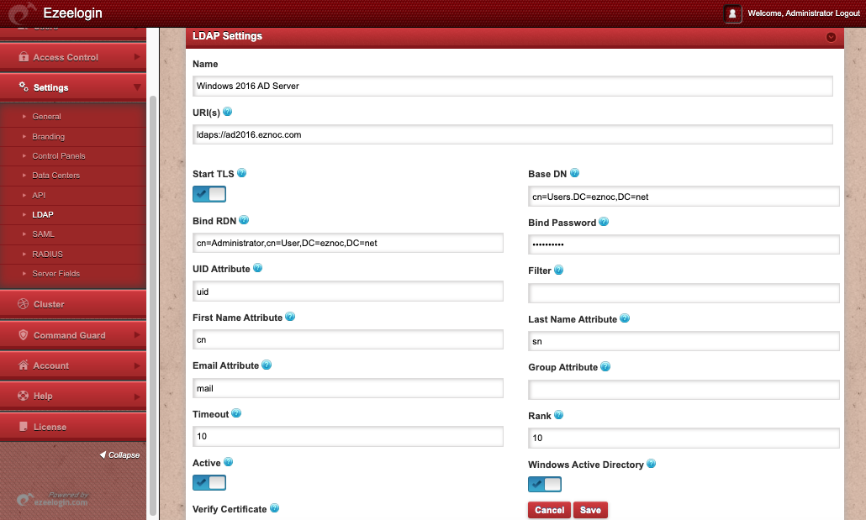This screenshot has width=866, height=520.
Task: Collapse the sidebar navigation
Action: coord(120,454)
